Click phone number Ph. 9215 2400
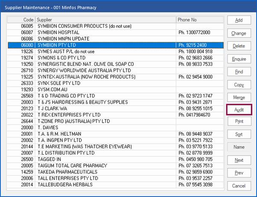 [193, 45]
